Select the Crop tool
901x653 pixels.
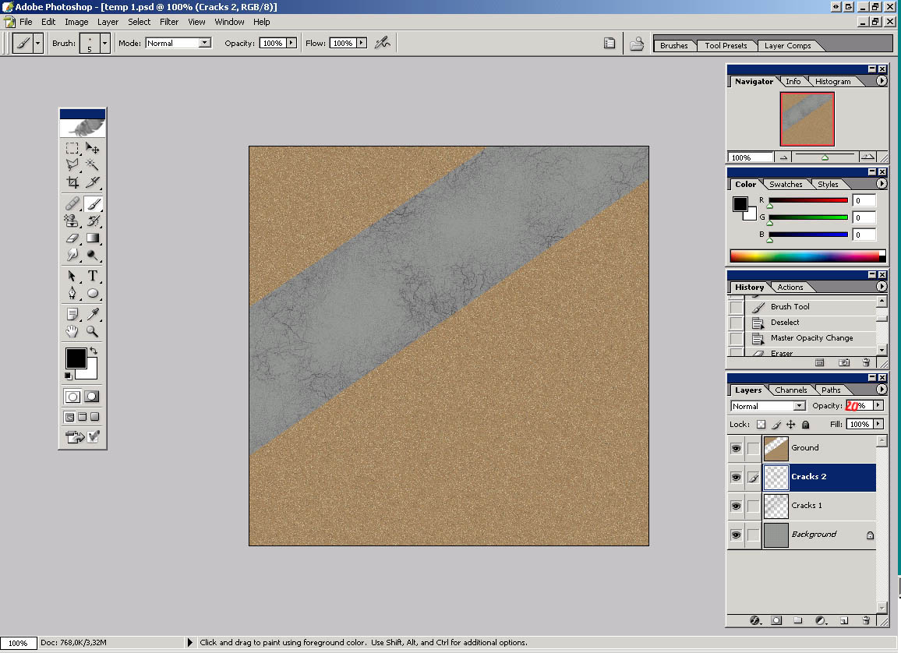point(72,182)
